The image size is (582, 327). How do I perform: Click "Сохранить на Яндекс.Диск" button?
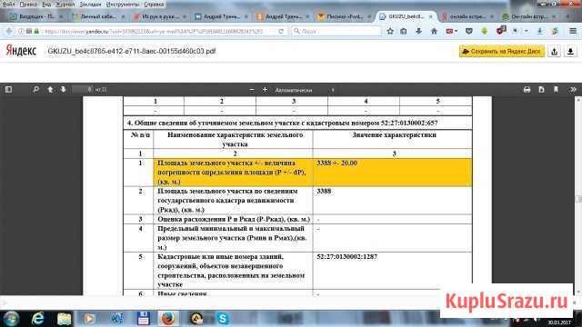click(x=502, y=52)
